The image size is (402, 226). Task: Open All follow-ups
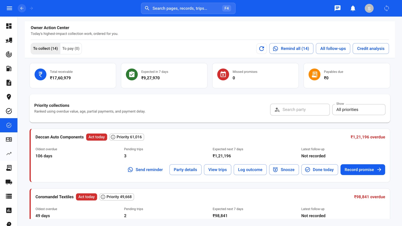pos(333,48)
